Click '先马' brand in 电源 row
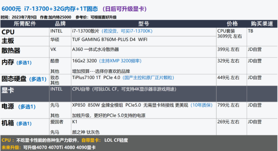 [55, 105]
